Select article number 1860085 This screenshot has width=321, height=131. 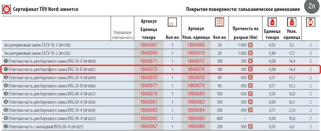coord(149,118)
